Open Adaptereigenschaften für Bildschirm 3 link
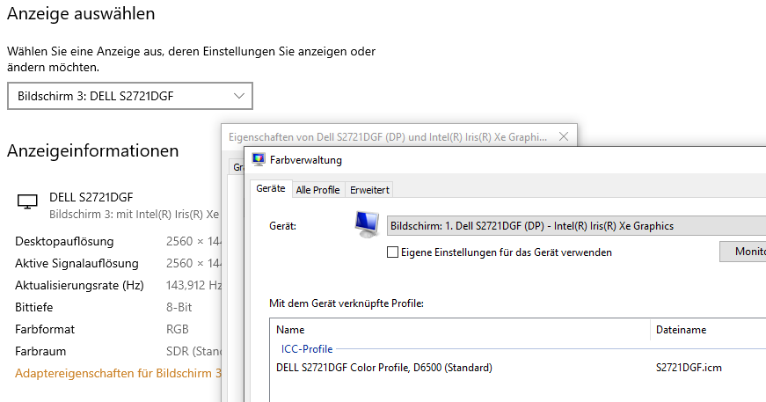This screenshot has width=766, height=402. [118, 373]
